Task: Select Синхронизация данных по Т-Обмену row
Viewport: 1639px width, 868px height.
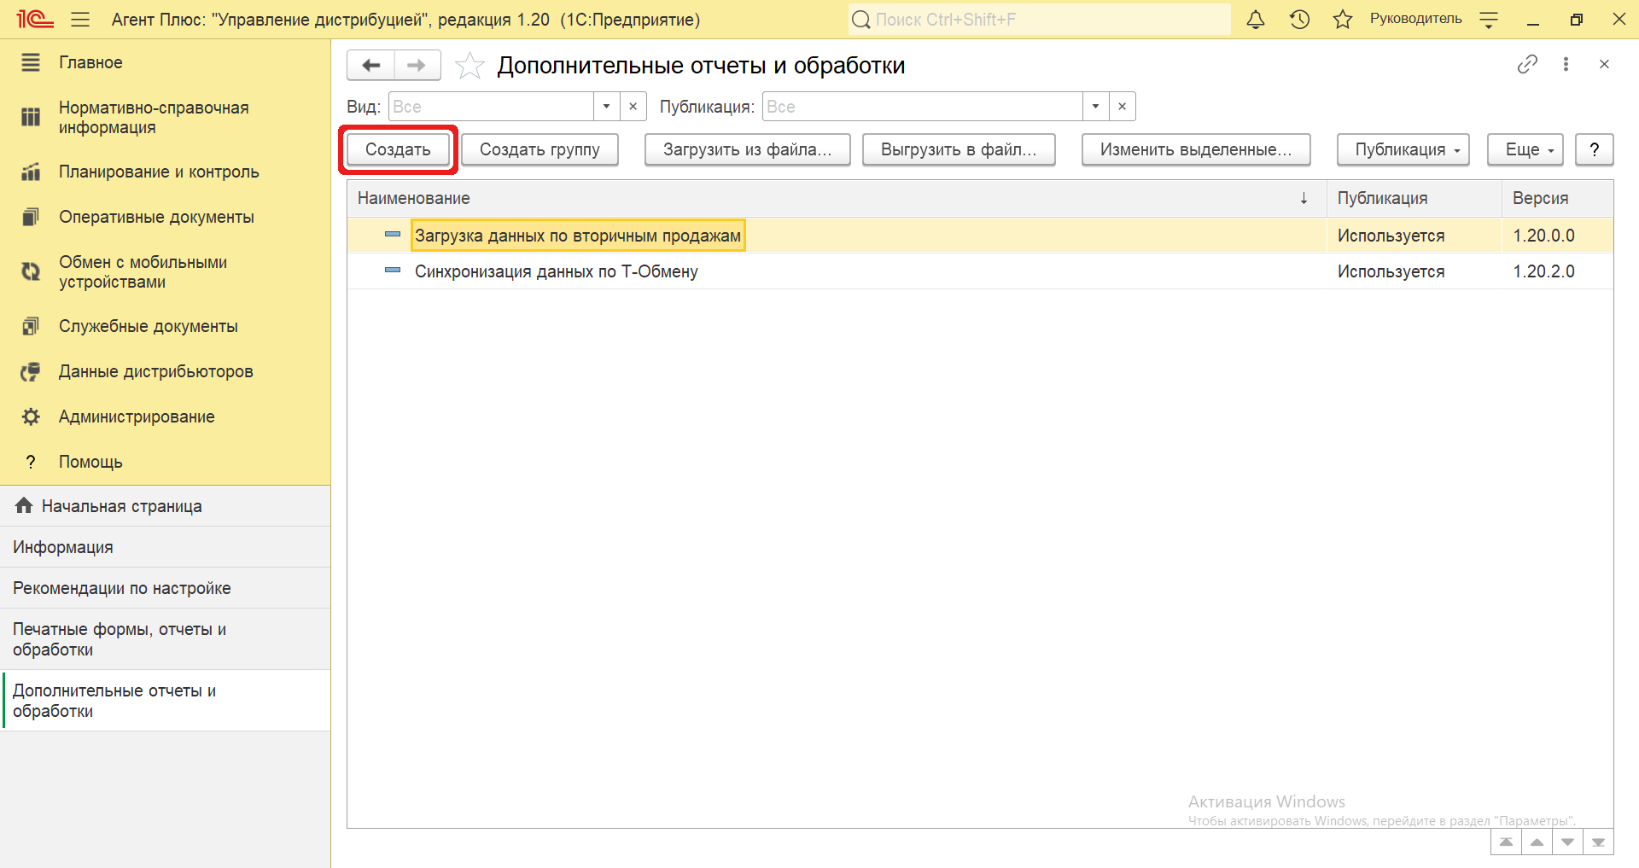Action: pyautogui.click(x=556, y=271)
